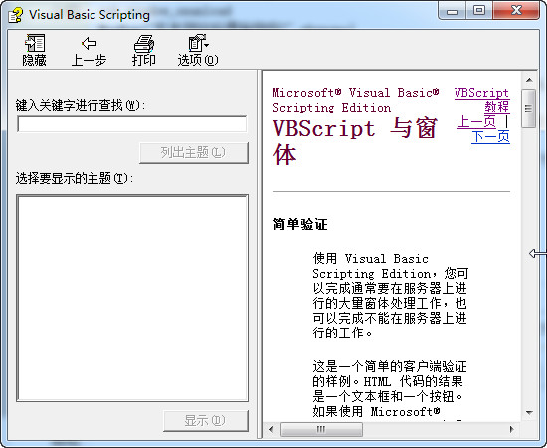Click the horizontal scrollbar left arrow
547x448 pixels.
coord(271,429)
